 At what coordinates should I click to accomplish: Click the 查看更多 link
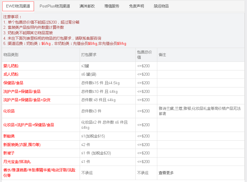pyautogui.click(x=166, y=173)
